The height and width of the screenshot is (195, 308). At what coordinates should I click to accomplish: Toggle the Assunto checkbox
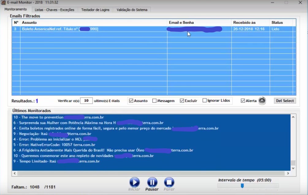point(131,101)
